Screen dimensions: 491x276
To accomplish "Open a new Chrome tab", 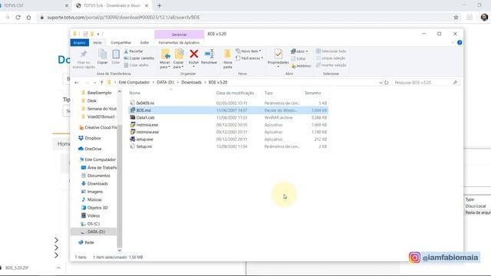I will (x=159, y=5).
